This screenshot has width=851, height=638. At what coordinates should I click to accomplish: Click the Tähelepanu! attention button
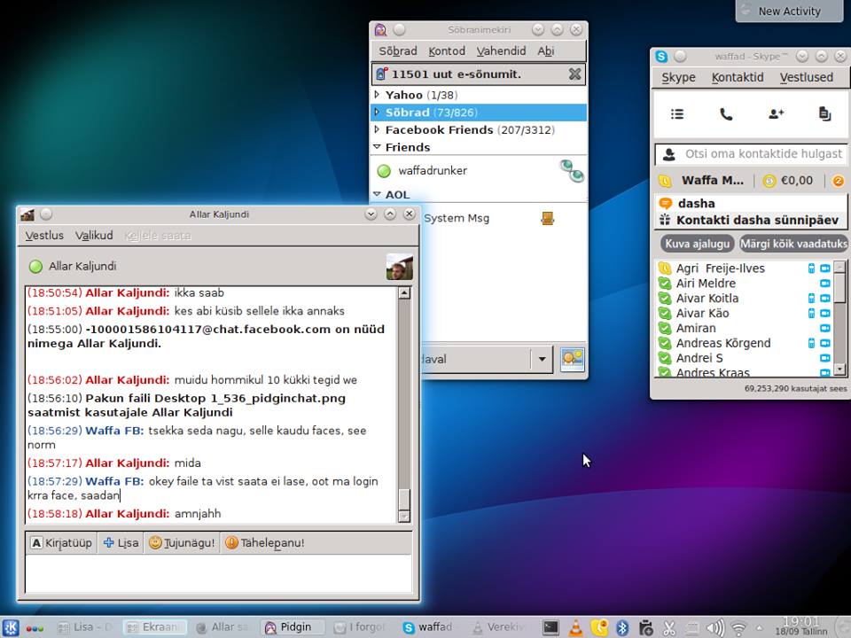click(x=264, y=543)
